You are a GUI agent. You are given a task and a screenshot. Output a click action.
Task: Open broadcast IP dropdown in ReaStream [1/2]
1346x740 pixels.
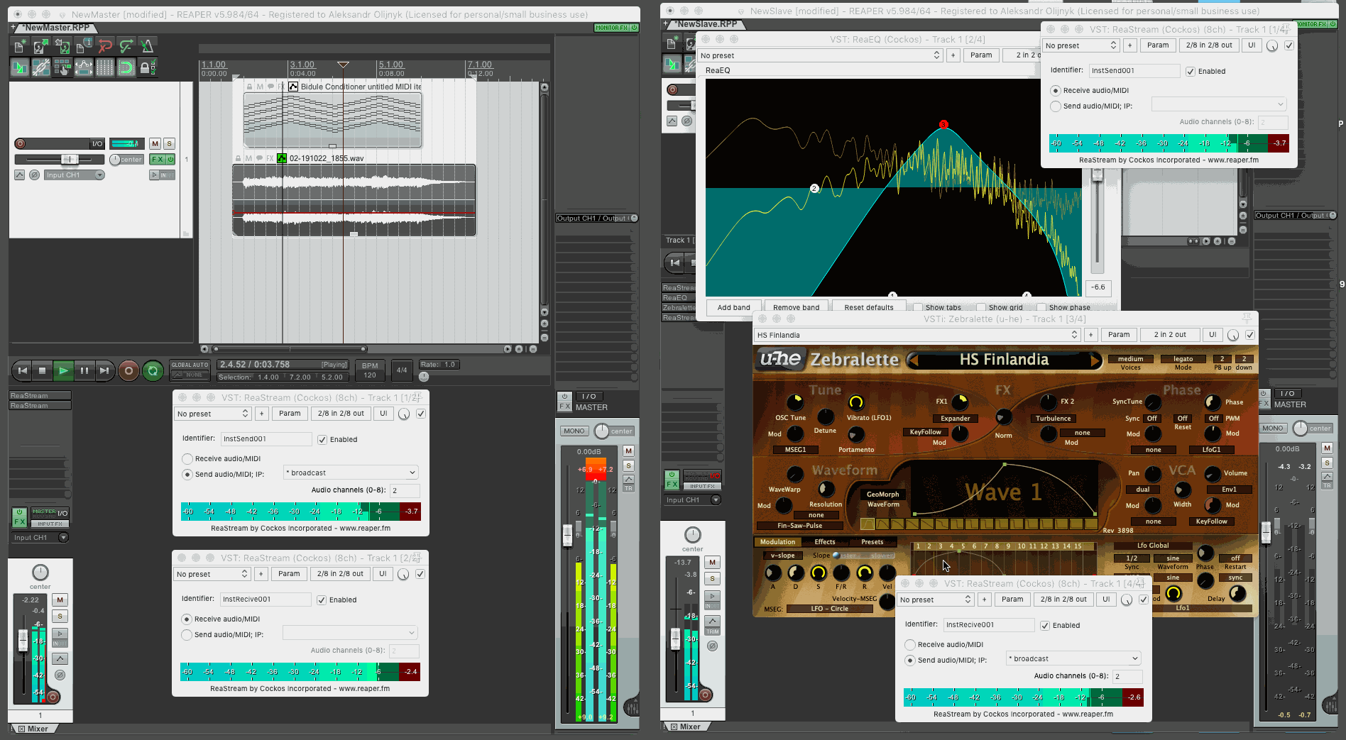point(351,473)
